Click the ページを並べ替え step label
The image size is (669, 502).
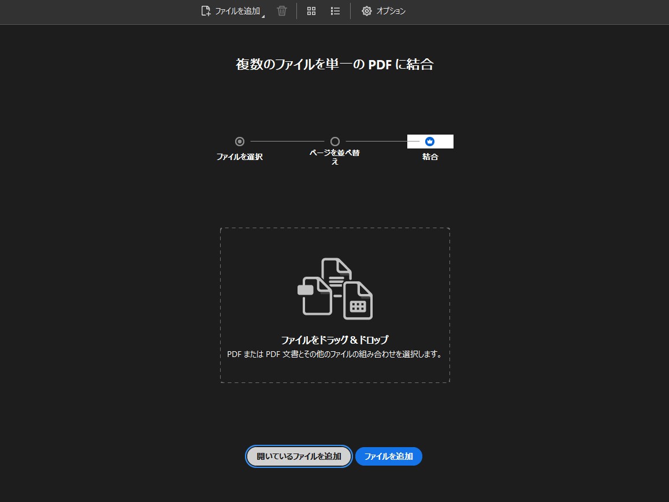[x=335, y=157]
